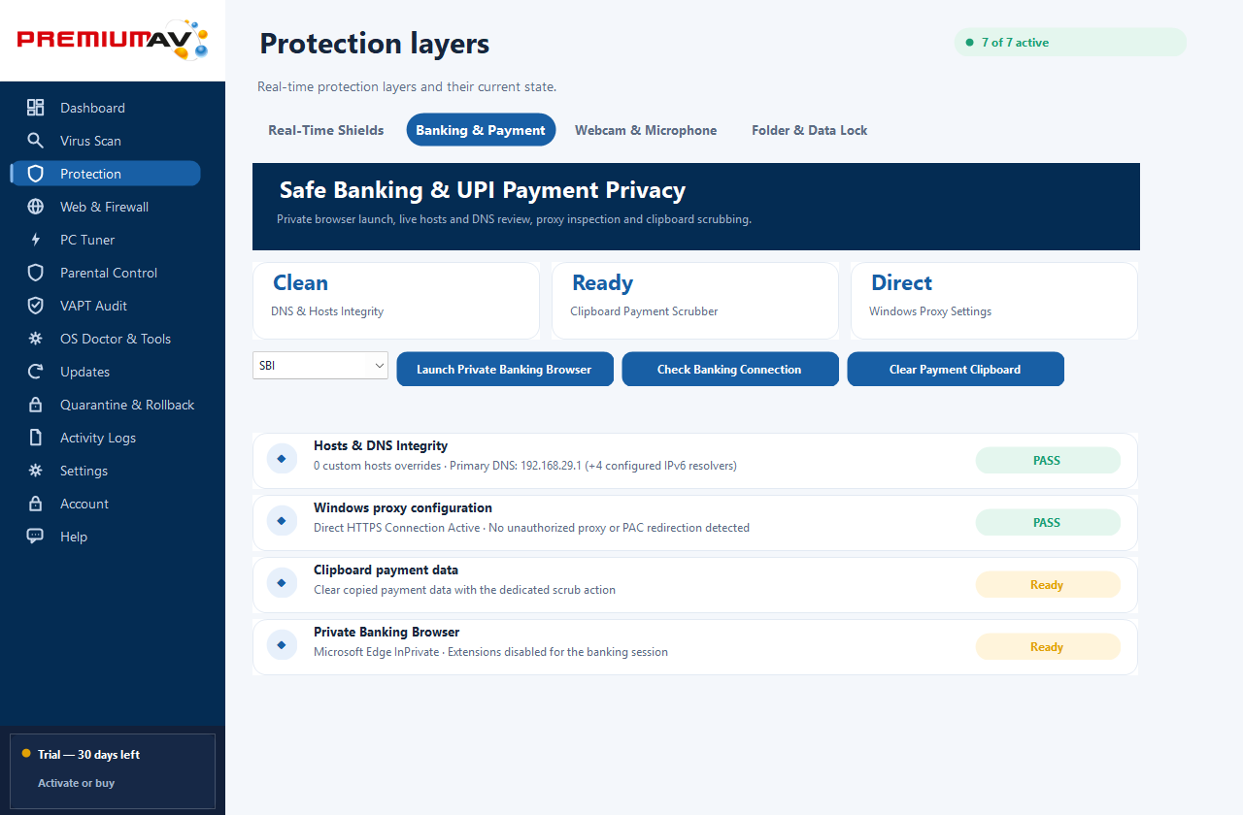Click the Clean DNS & Hosts Integrity card
Image resolution: width=1243 pixels, height=815 pixels.
pyautogui.click(x=396, y=301)
